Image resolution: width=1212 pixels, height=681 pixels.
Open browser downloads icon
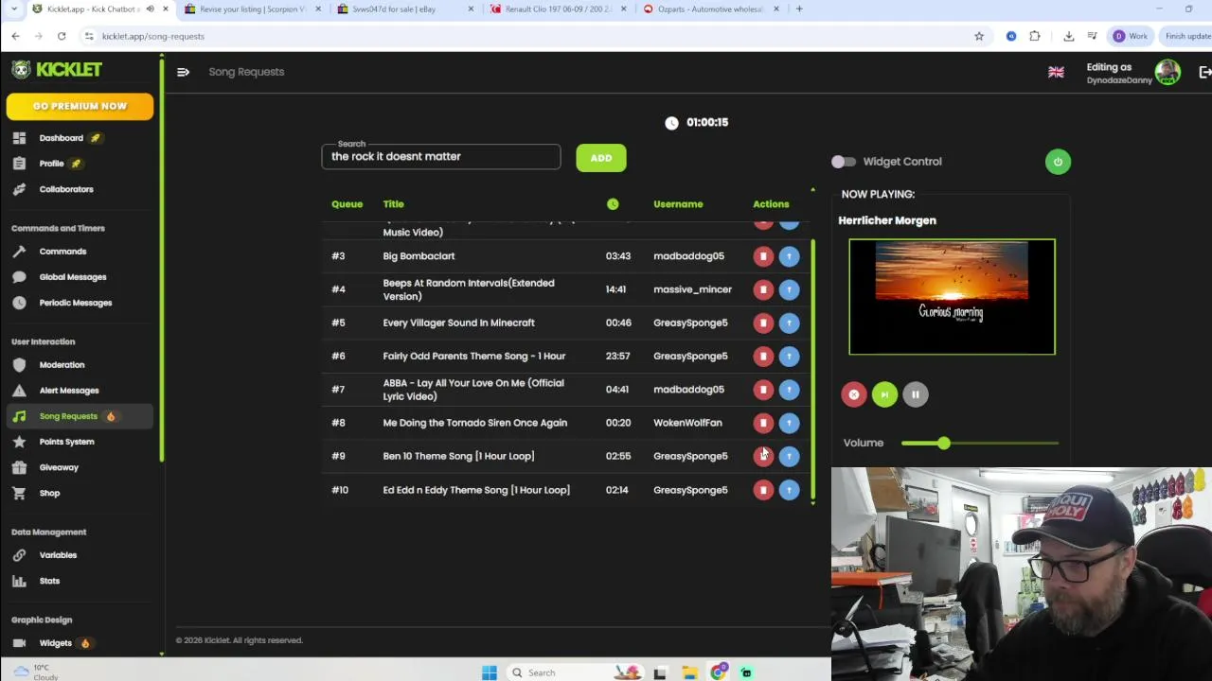point(1069,36)
